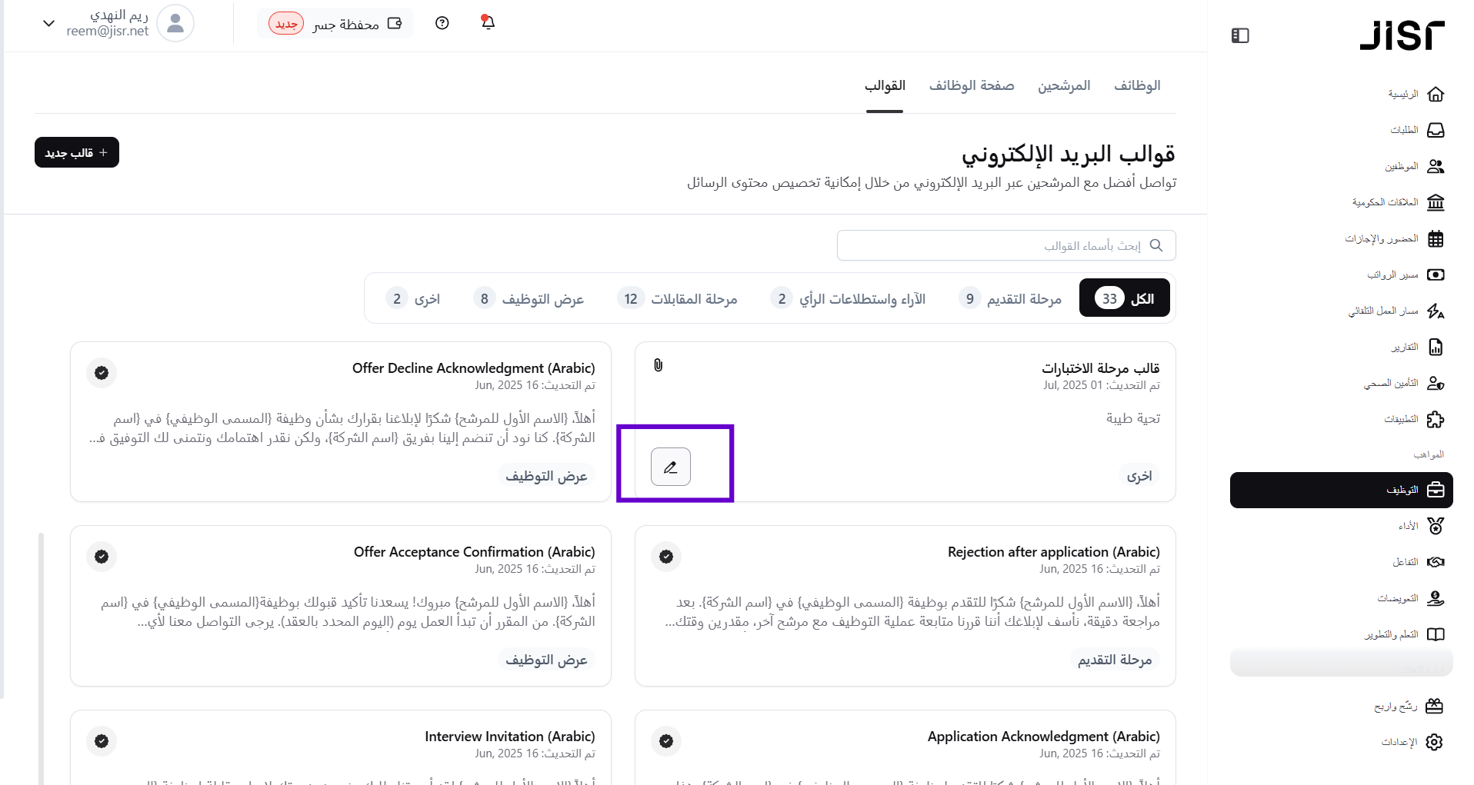Switch to the المرشحين tab
Screen dimensions: 1474x785
point(1063,85)
